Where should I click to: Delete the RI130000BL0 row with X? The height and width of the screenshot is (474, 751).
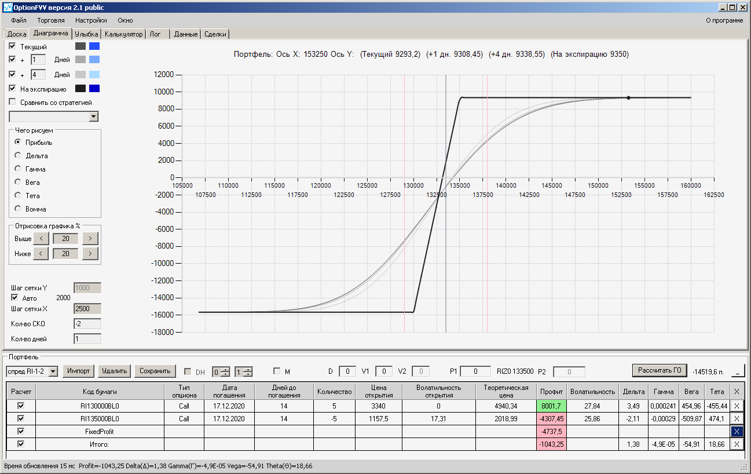(737, 406)
